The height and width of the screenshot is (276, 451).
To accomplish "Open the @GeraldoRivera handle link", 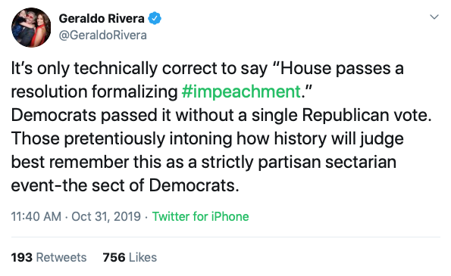I will coord(102,36).
